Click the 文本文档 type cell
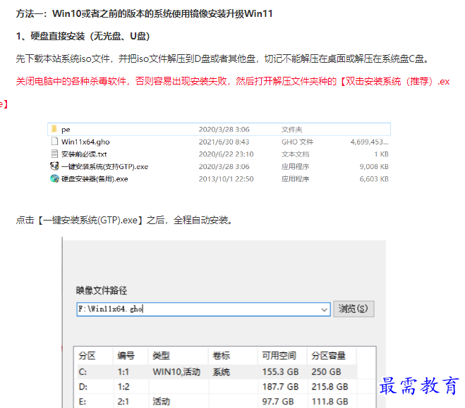 click(x=295, y=154)
